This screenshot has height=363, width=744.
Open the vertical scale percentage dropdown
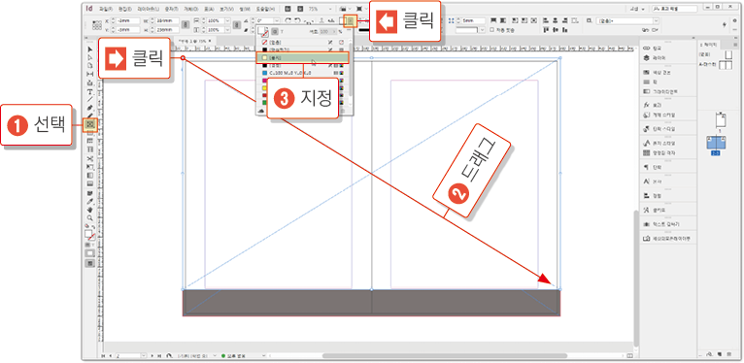tap(227, 30)
